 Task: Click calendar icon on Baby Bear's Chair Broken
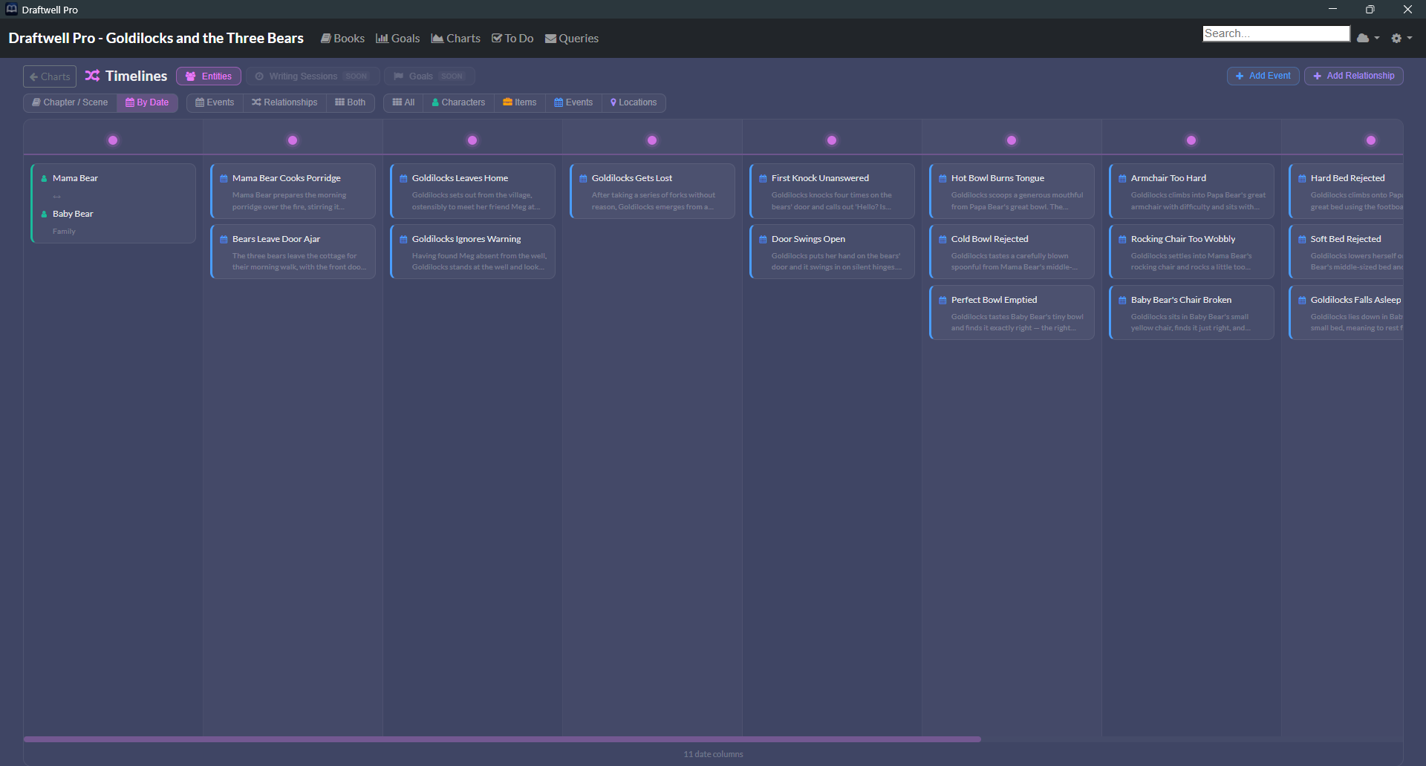tap(1122, 300)
